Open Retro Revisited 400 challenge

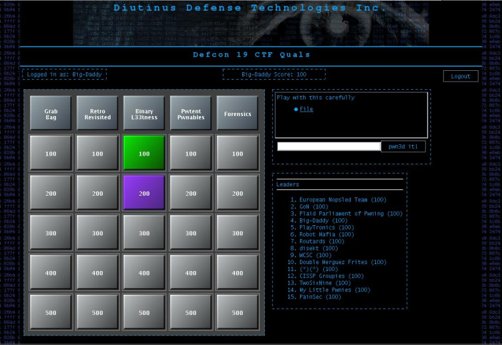[x=97, y=272]
